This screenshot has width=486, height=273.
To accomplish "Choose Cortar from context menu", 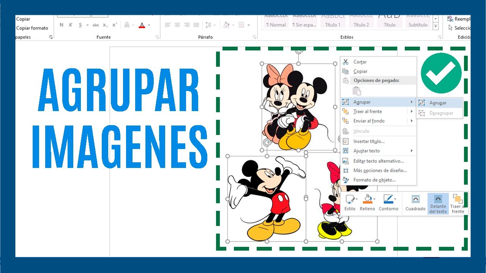I will coord(379,62).
